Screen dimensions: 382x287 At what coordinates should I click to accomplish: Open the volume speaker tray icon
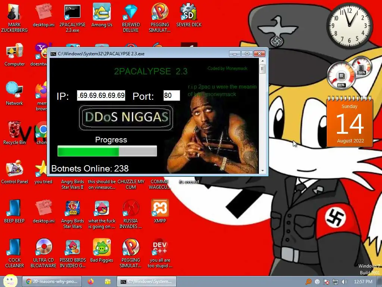pyautogui.click(x=344, y=282)
